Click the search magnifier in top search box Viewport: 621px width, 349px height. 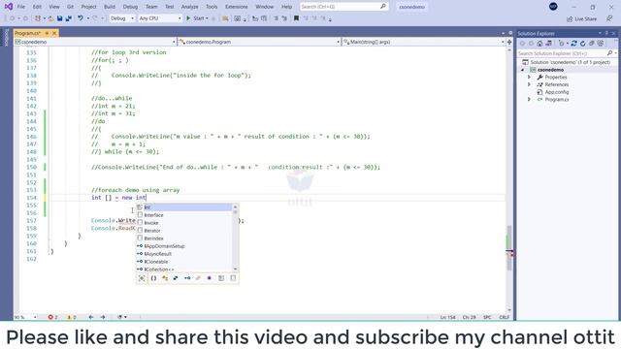pyautogui.click(x=383, y=7)
